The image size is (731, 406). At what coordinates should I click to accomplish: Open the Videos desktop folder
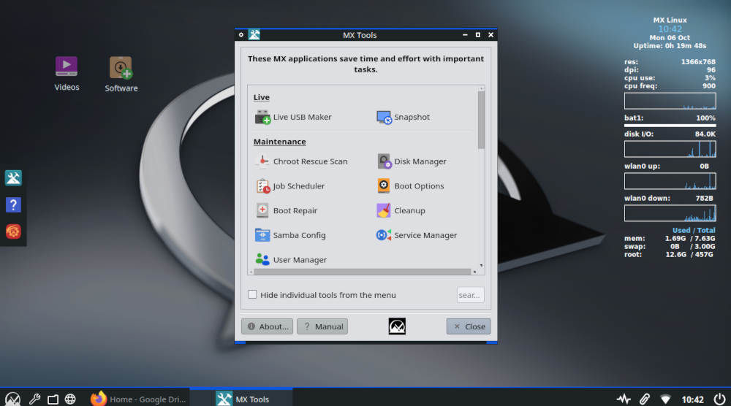coord(67,67)
